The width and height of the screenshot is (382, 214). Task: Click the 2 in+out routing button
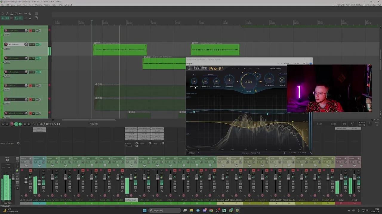coord(296,64)
